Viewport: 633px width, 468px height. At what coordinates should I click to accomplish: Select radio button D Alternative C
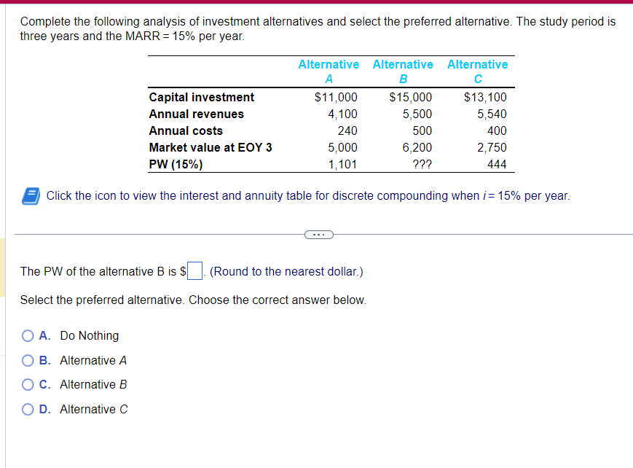click(27, 409)
